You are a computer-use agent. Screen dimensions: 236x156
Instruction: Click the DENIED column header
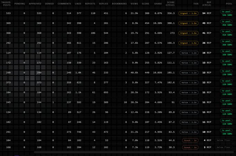[49, 3]
